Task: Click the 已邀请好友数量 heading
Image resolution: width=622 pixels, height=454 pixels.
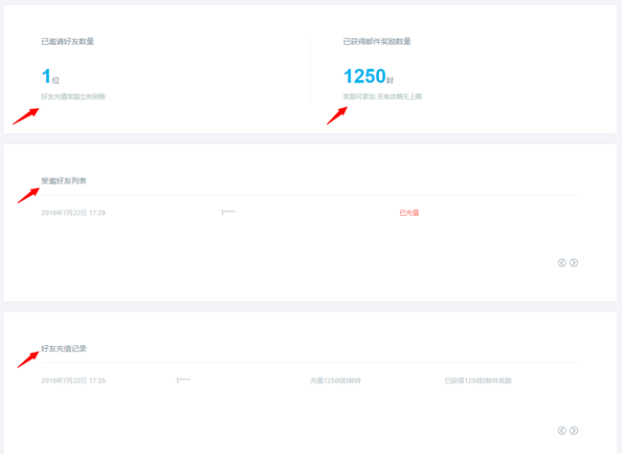Action: 67,41
